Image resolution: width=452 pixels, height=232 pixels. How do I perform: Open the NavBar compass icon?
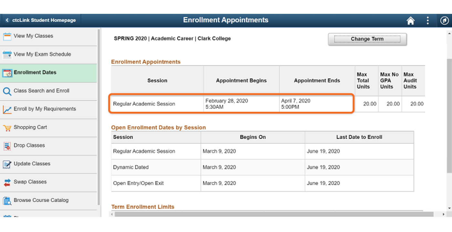[x=444, y=21]
